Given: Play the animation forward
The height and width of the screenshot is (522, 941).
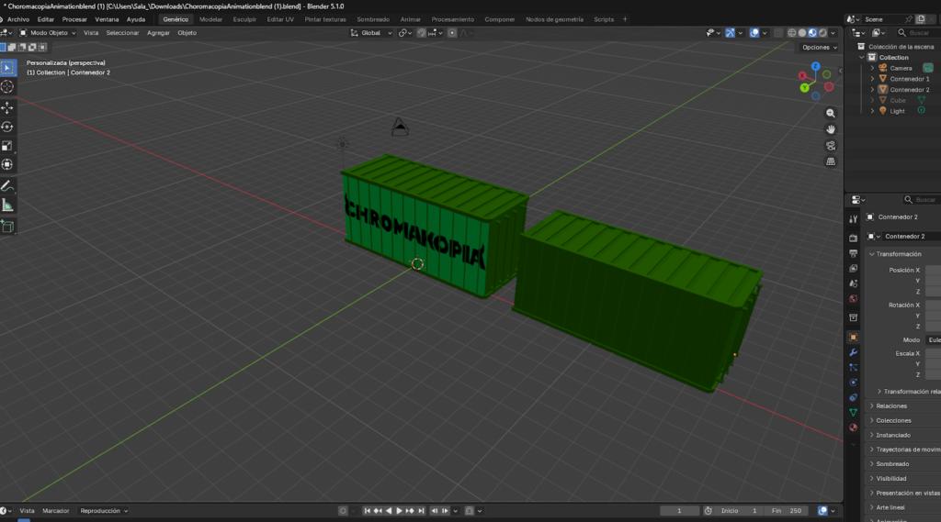Looking at the screenshot, I should 399,511.
